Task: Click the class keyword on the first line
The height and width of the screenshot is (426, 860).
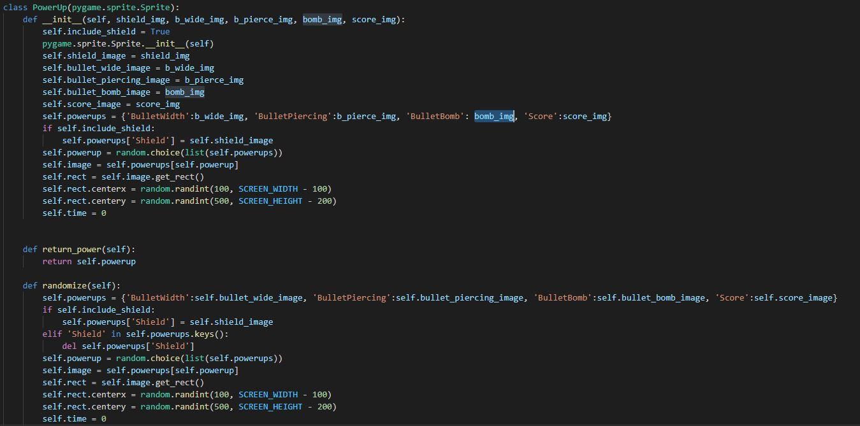Action: click(15, 7)
